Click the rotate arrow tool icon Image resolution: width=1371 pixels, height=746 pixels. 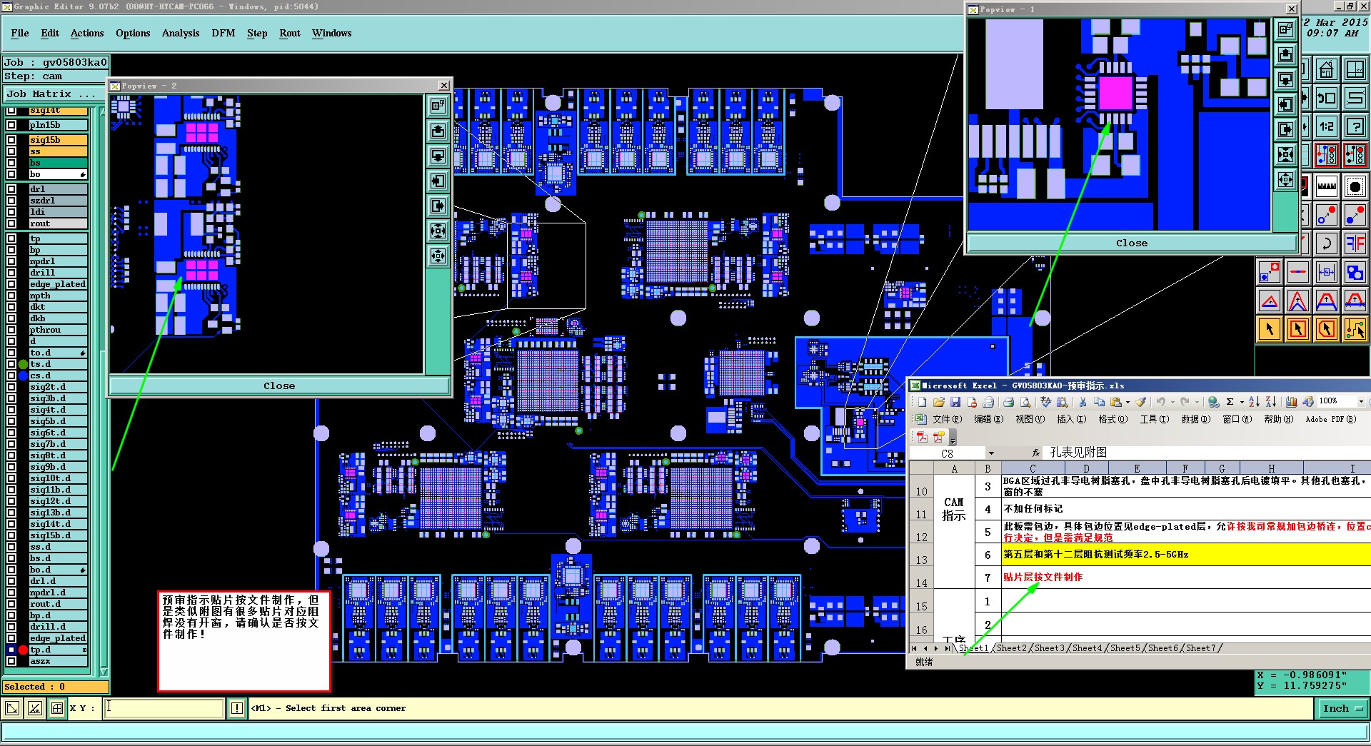click(1327, 243)
